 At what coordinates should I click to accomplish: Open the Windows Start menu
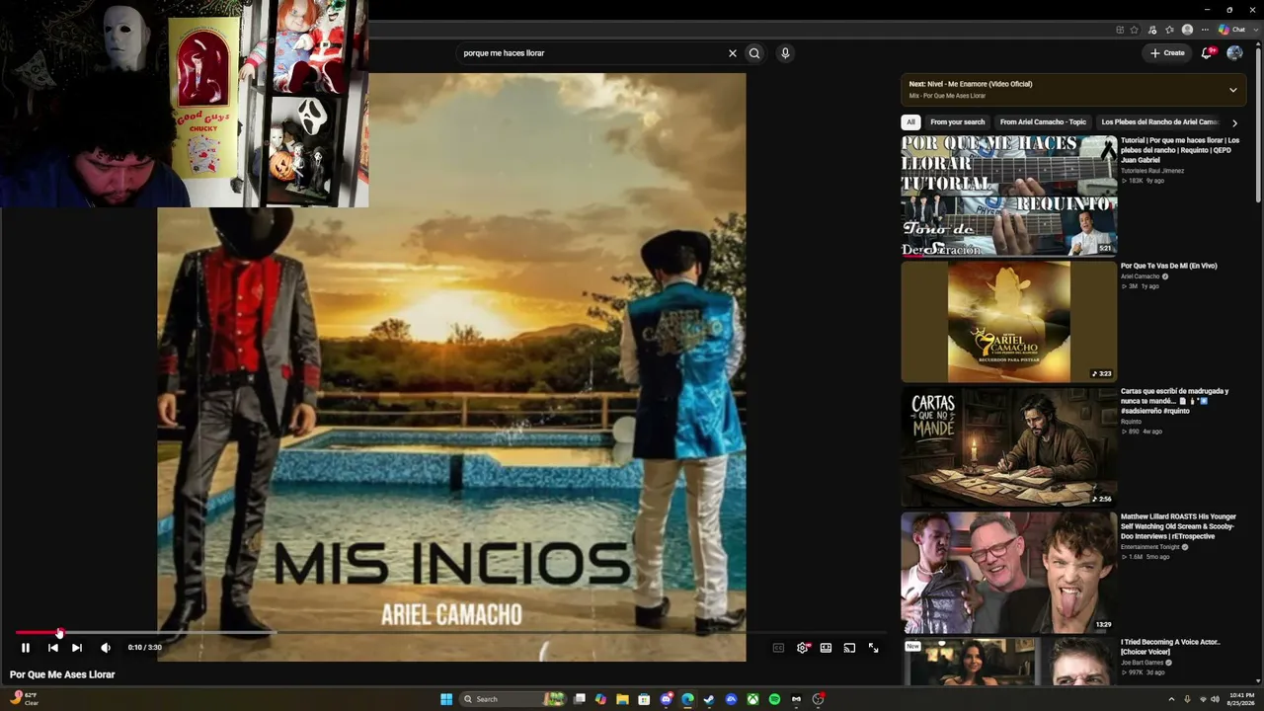pos(446,699)
